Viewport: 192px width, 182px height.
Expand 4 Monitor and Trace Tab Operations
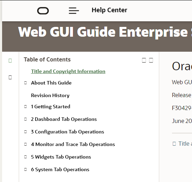click(x=26, y=144)
